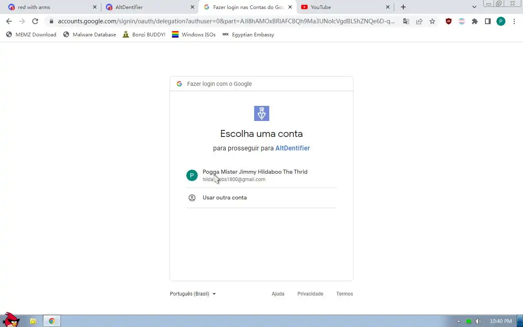Viewport: 523px width, 327px height.
Task: Click the green P account avatar
Action: 192,175
